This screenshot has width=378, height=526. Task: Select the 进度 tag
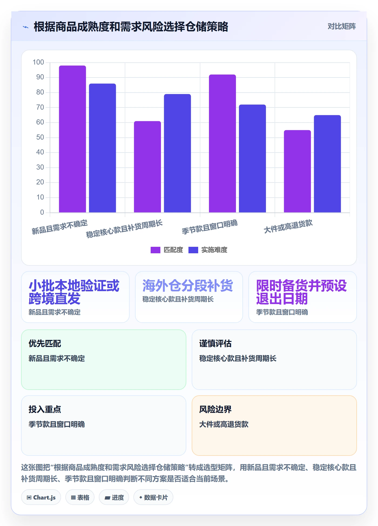[114, 497]
